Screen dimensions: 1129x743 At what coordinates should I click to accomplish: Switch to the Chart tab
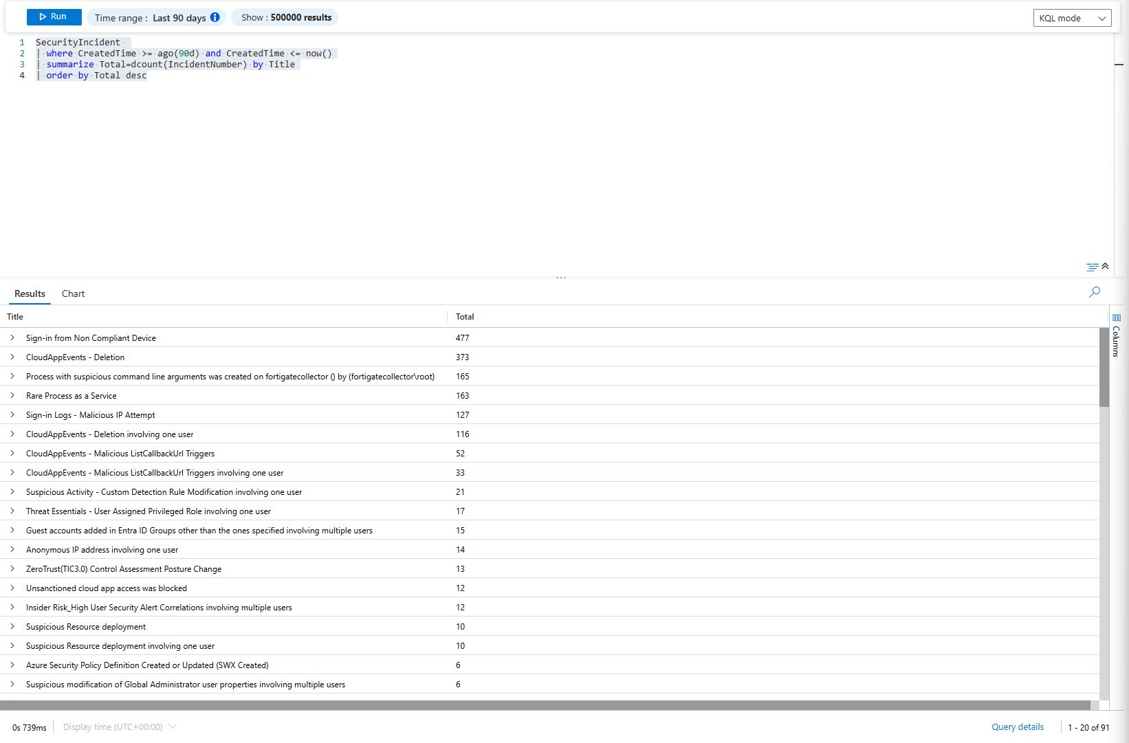[73, 293]
